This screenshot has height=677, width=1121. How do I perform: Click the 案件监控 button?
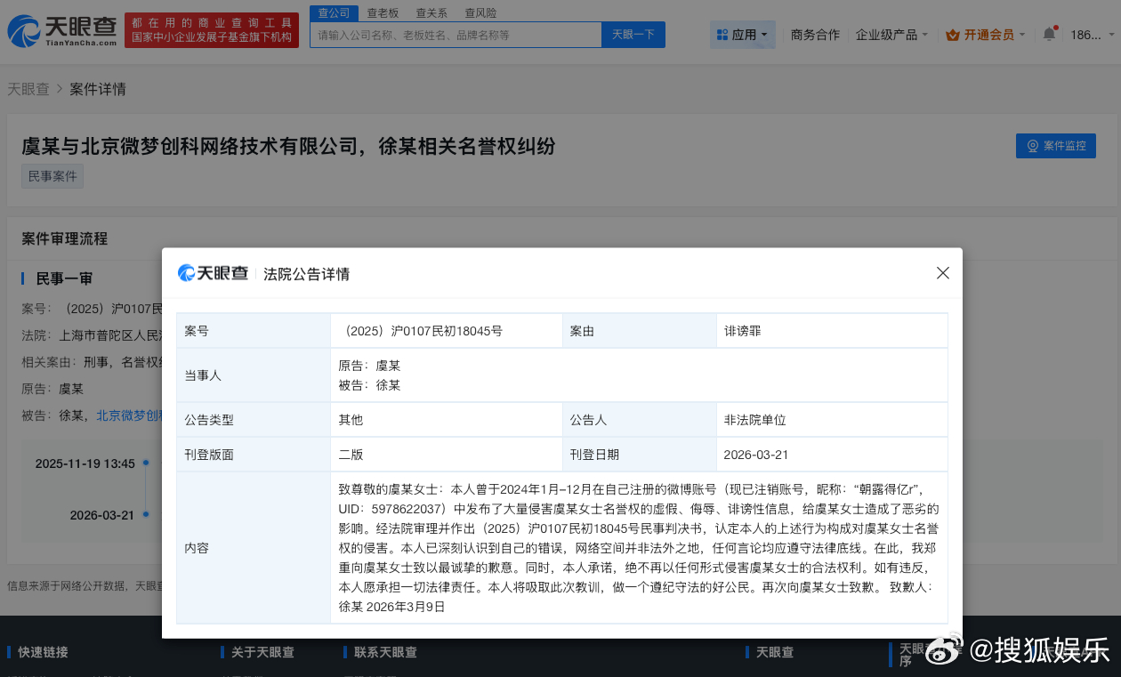click(1055, 146)
